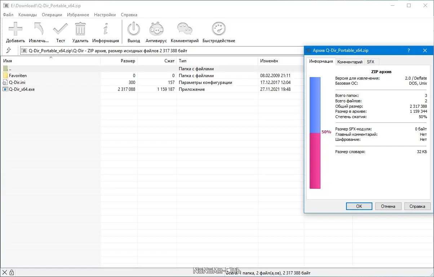Close the archive information dialog
Screen dimensions: 434x277
[x=425, y=51]
